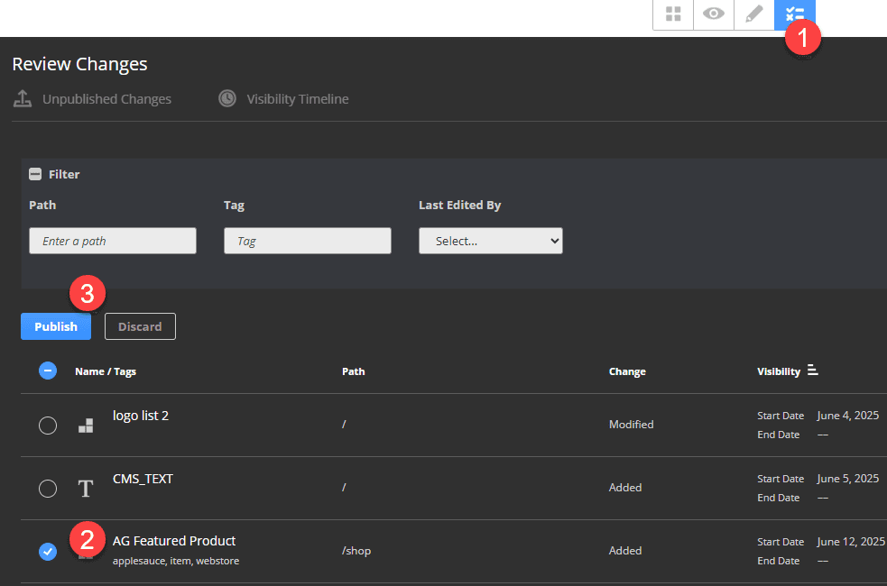Select the logo list 2 row checkbox
Image resolution: width=887 pixels, height=586 pixels.
(48, 425)
